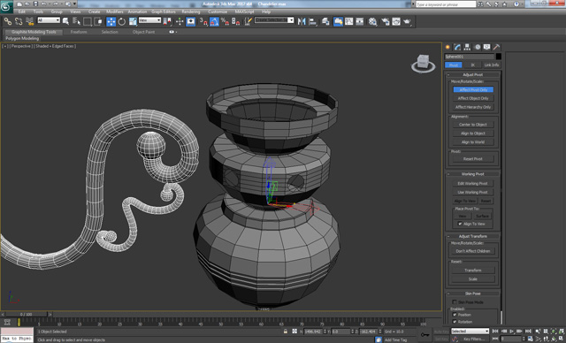566x343 pixels.
Task: Click the Select and Link chain icon
Action: 7,21
